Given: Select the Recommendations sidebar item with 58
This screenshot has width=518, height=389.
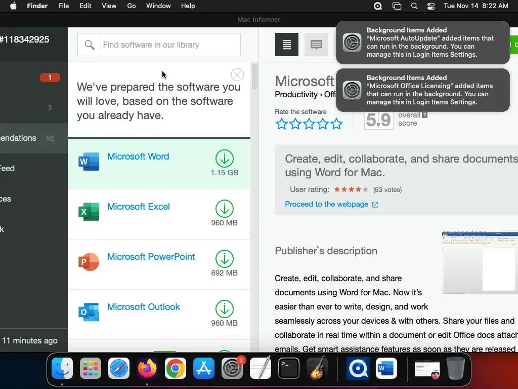Looking at the screenshot, I should (34, 138).
